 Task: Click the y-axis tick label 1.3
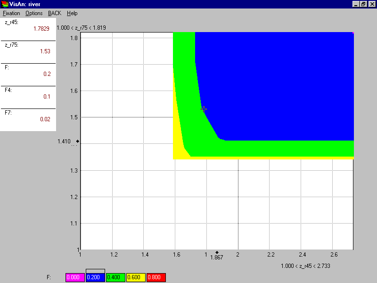74,171
